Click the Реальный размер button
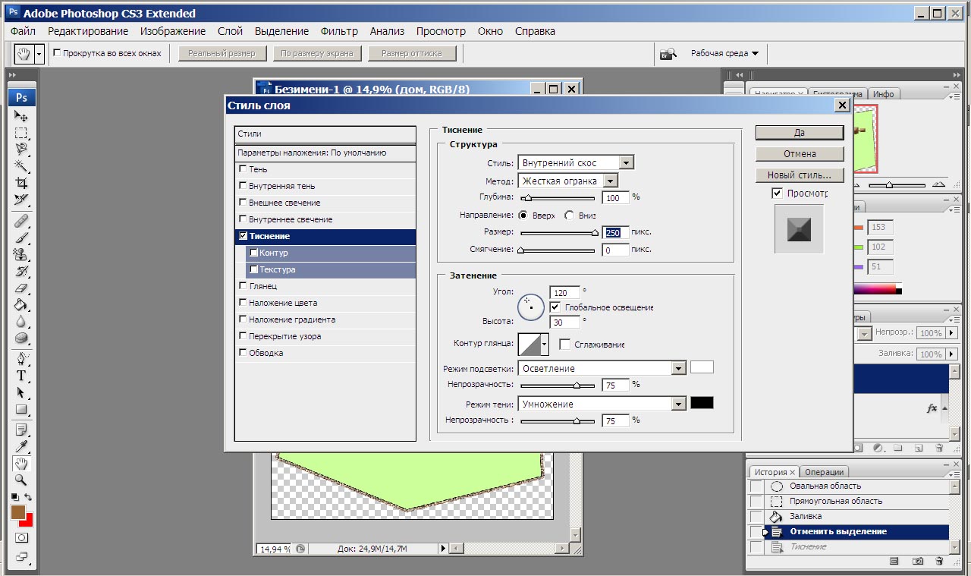 point(222,54)
